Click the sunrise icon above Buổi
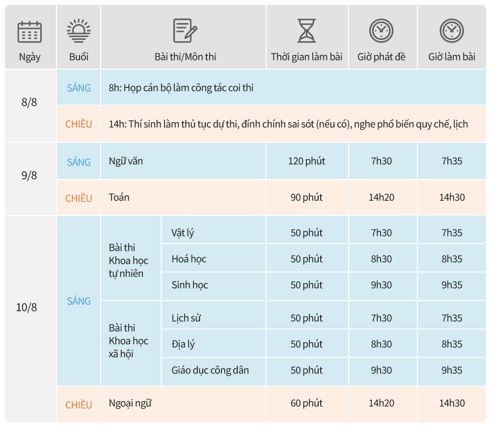491x426 pixels. (x=79, y=31)
